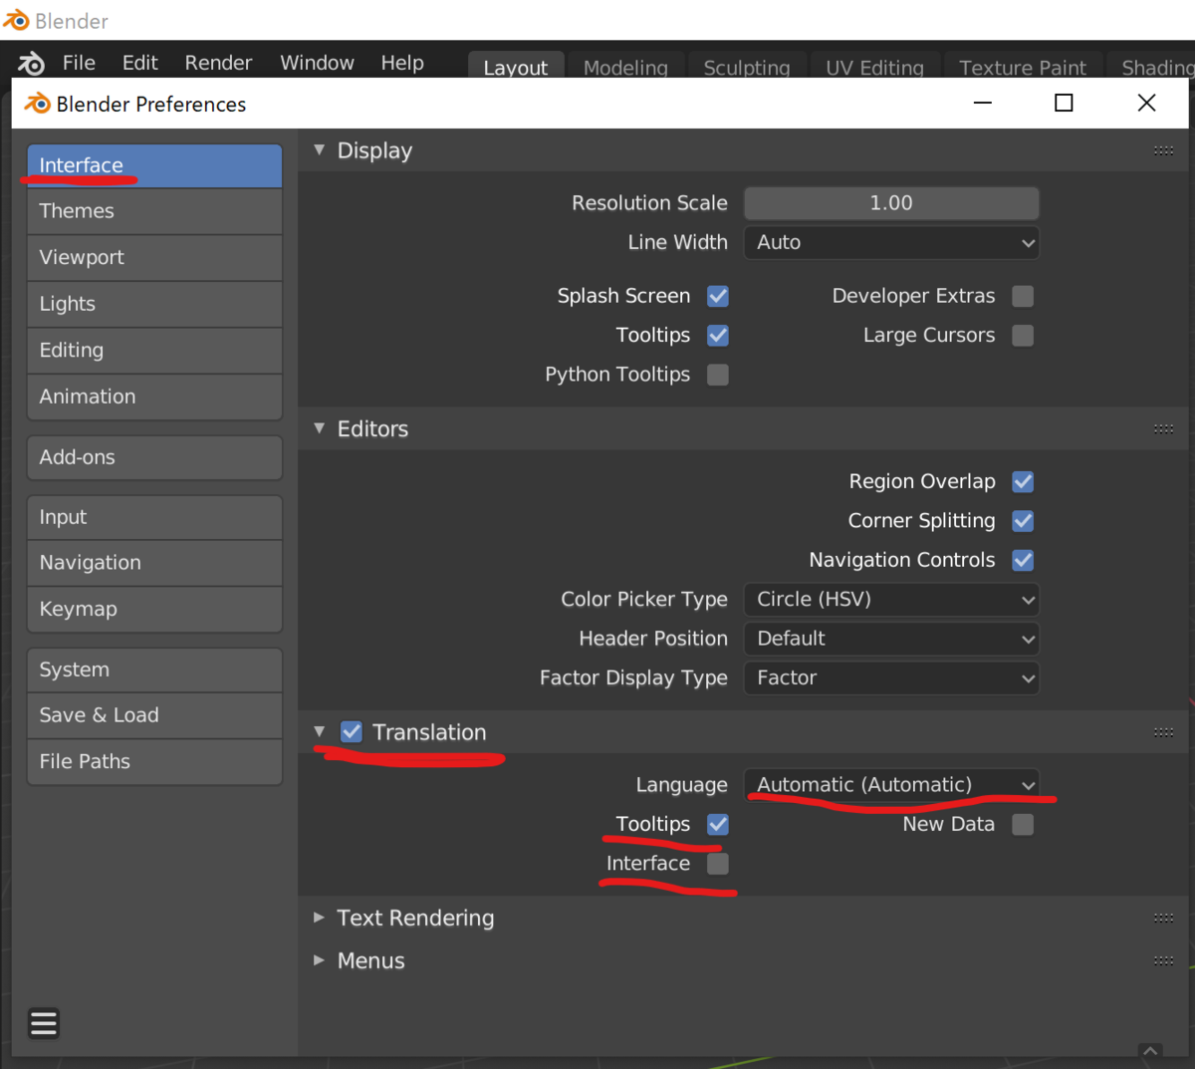Screen dimensions: 1195x1069
Task: Toggle Corner Splitting checkbox
Action: click(x=1023, y=521)
